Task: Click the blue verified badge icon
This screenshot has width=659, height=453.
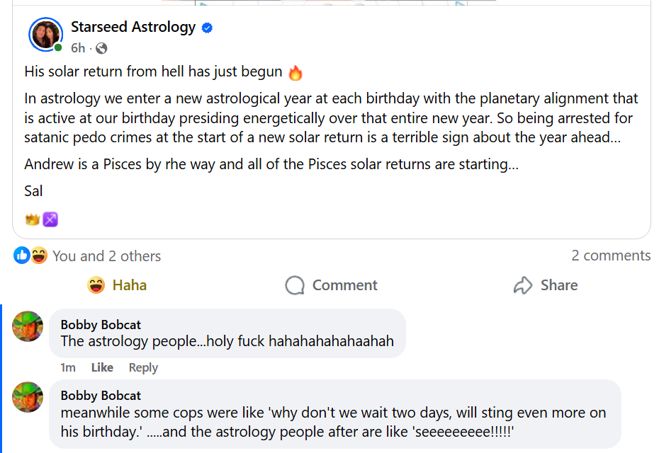Action: (208, 28)
